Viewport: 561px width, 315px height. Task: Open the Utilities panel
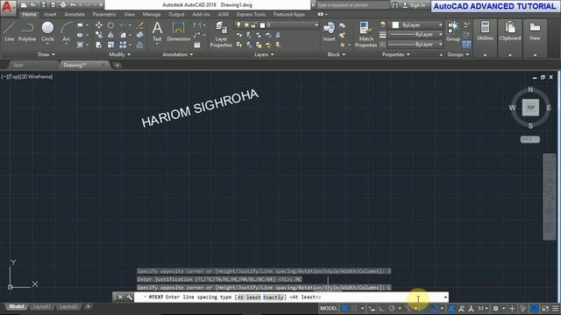coord(485,31)
